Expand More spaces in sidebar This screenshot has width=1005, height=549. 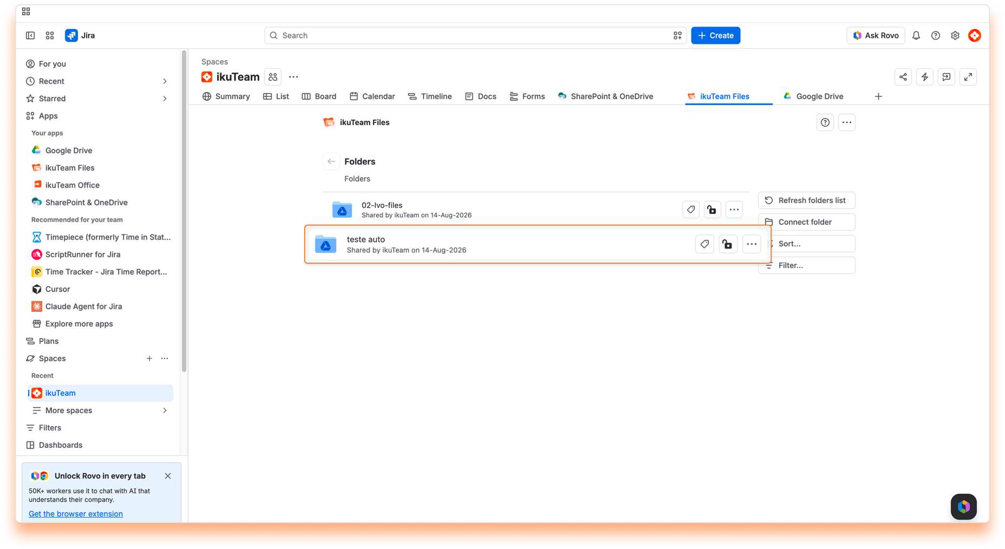165,410
